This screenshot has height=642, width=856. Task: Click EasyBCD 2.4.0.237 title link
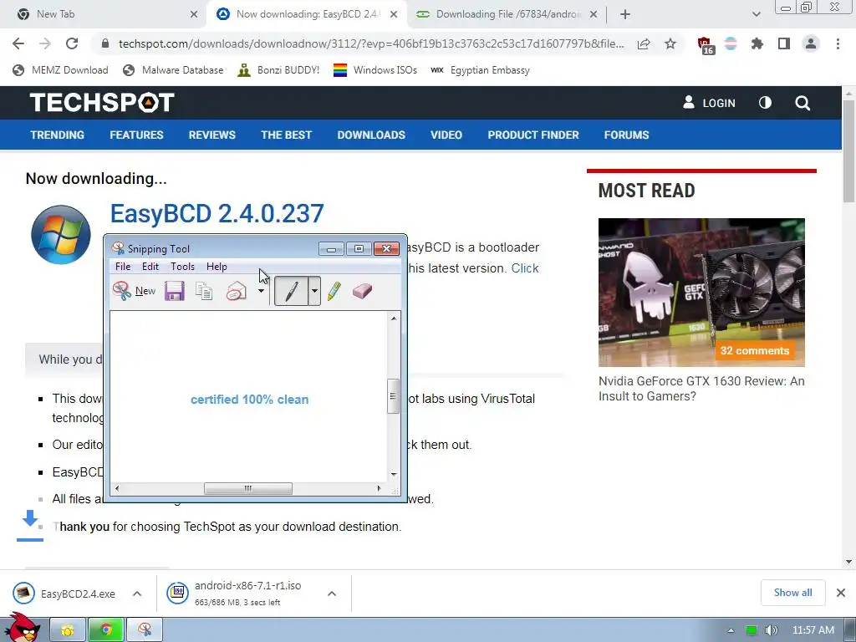pyautogui.click(x=217, y=213)
